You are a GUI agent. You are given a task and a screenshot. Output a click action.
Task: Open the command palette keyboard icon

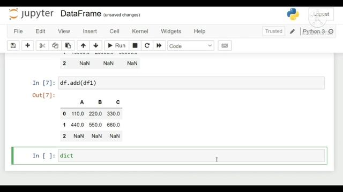tap(225, 45)
